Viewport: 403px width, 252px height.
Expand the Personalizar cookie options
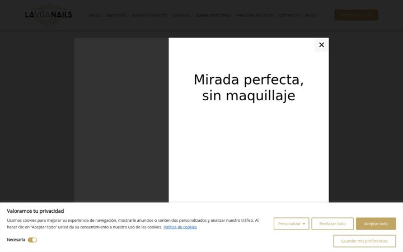tap(291, 223)
